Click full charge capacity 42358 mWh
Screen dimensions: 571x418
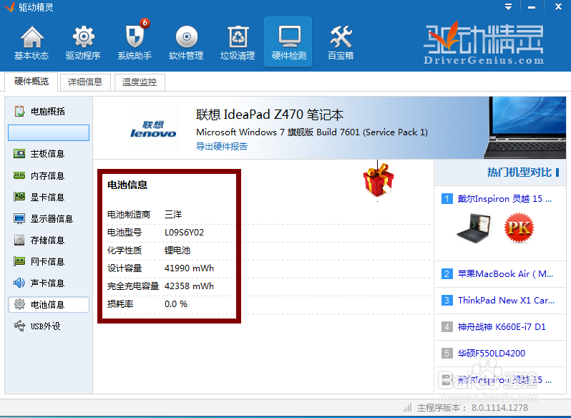189,286
